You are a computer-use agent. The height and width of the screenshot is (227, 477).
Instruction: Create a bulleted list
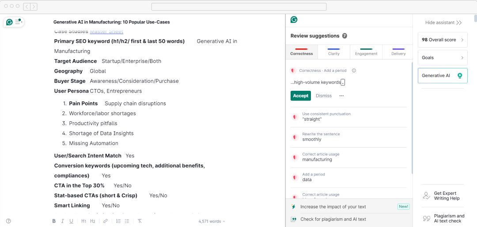click(x=127, y=221)
